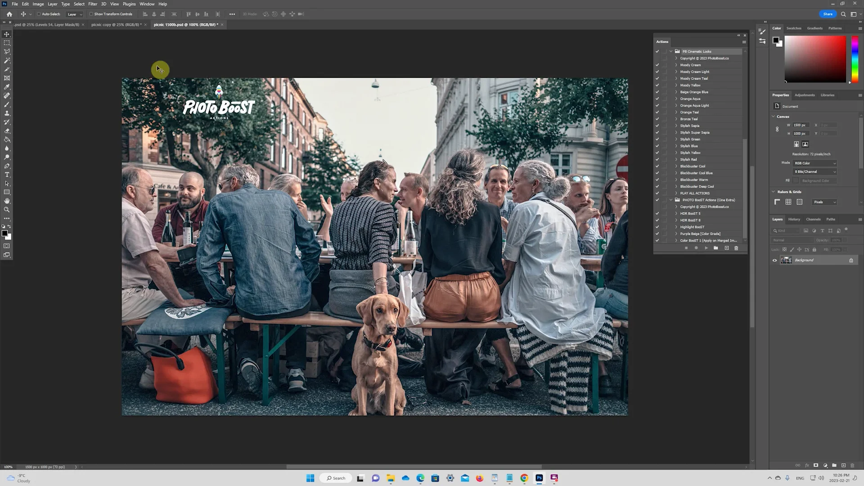Enable Show Transform Controls
Screen dimensions: 864x486
(x=90, y=14)
